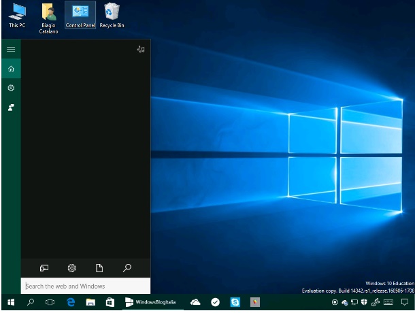
Task: Click the feedback icon in search sidebar
Action: tap(11, 108)
